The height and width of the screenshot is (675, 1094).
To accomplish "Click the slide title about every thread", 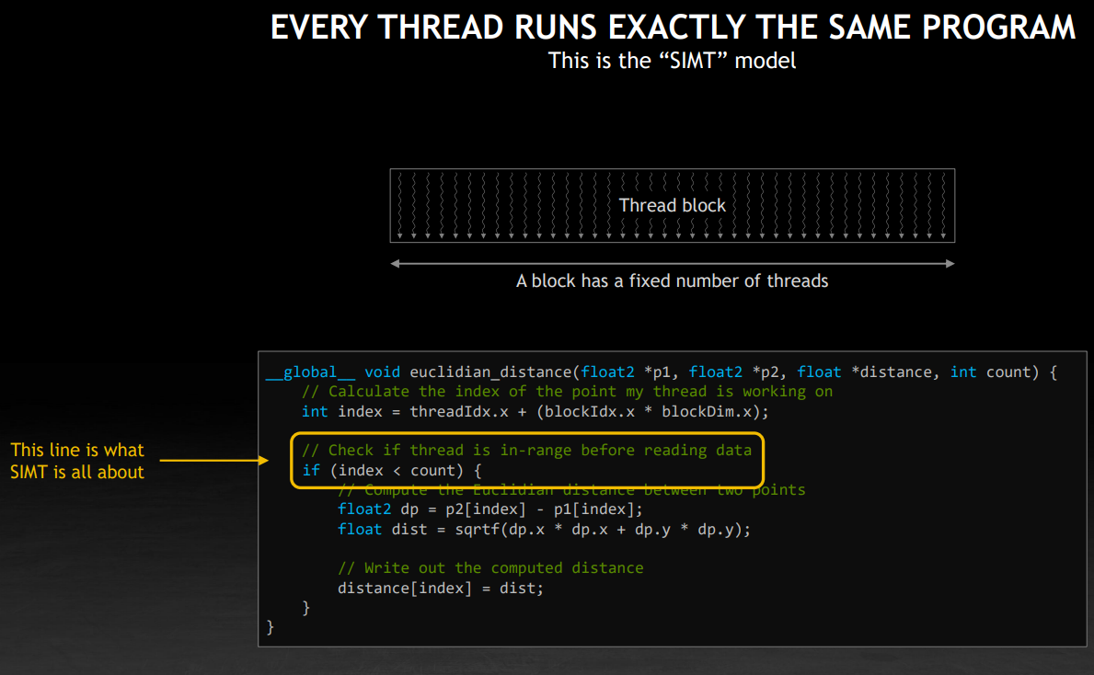I will [673, 28].
